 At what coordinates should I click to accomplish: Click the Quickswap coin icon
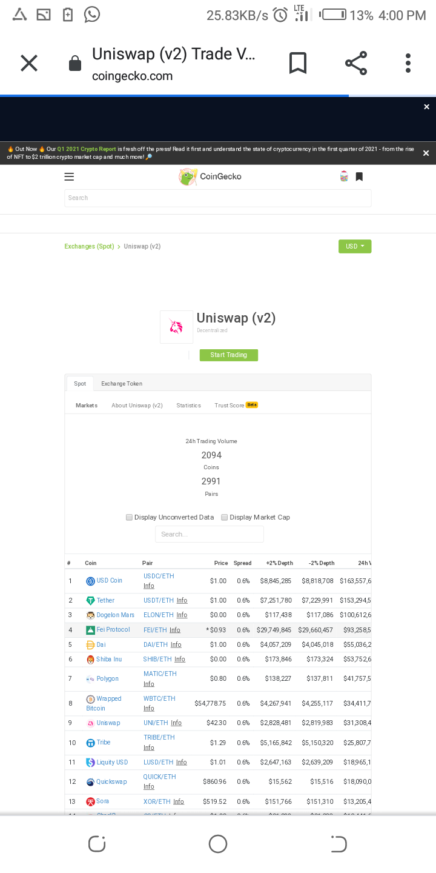(x=90, y=782)
